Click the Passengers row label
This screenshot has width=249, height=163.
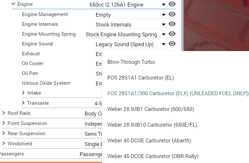(x=11, y=154)
